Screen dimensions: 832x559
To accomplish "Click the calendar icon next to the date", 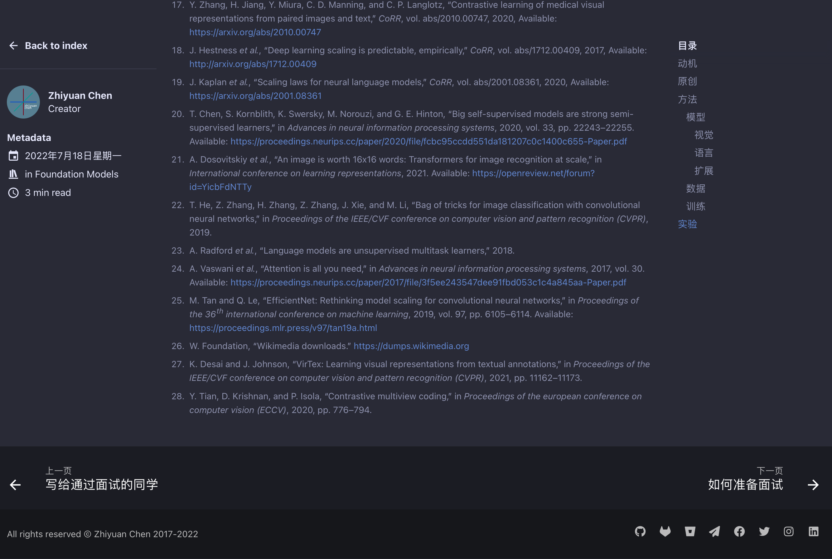I will [x=13, y=155].
